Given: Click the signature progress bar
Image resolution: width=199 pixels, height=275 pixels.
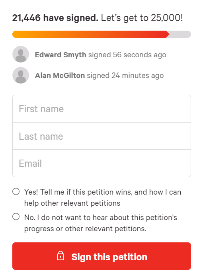Looking at the screenshot, I should coord(101,34).
